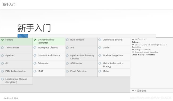Click the green checkmark next to Folders

(3, 40)
